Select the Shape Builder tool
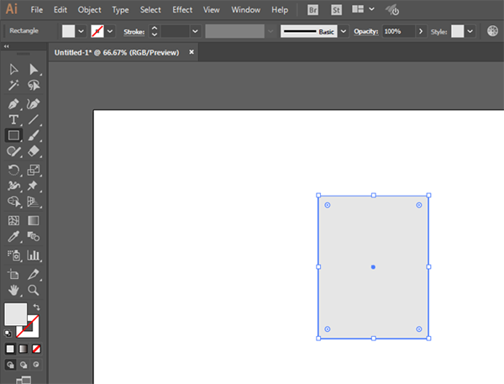Image resolution: width=504 pixels, height=384 pixels. coord(13,202)
